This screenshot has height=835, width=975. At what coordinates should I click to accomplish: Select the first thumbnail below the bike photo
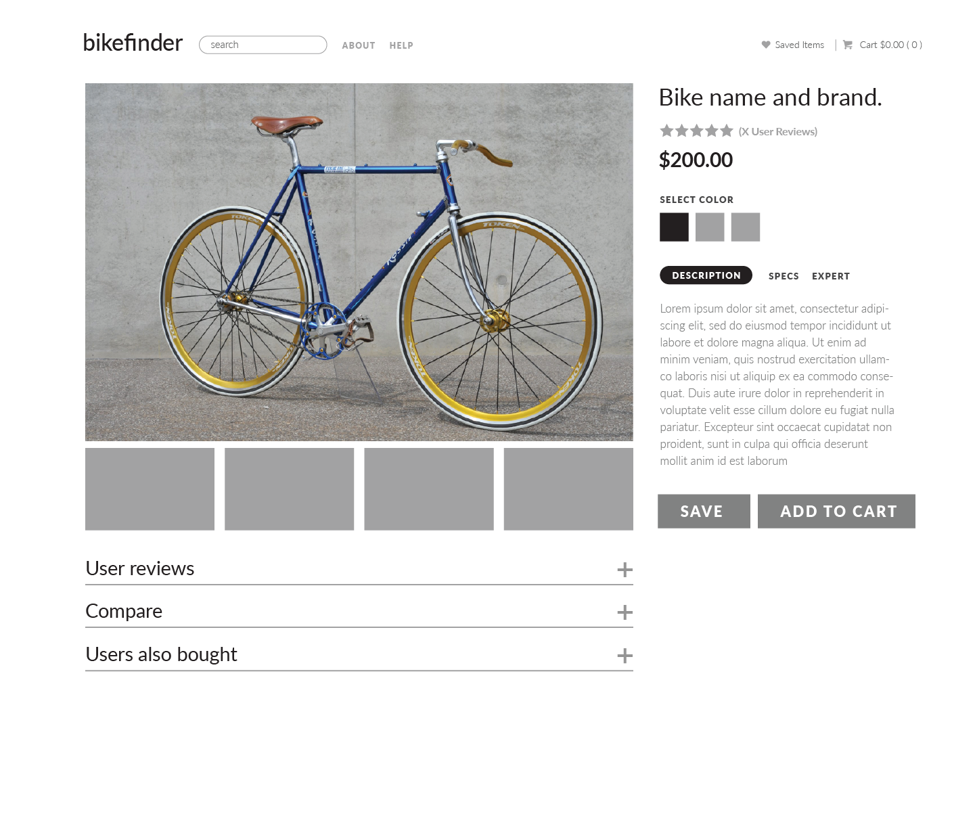coord(150,489)
